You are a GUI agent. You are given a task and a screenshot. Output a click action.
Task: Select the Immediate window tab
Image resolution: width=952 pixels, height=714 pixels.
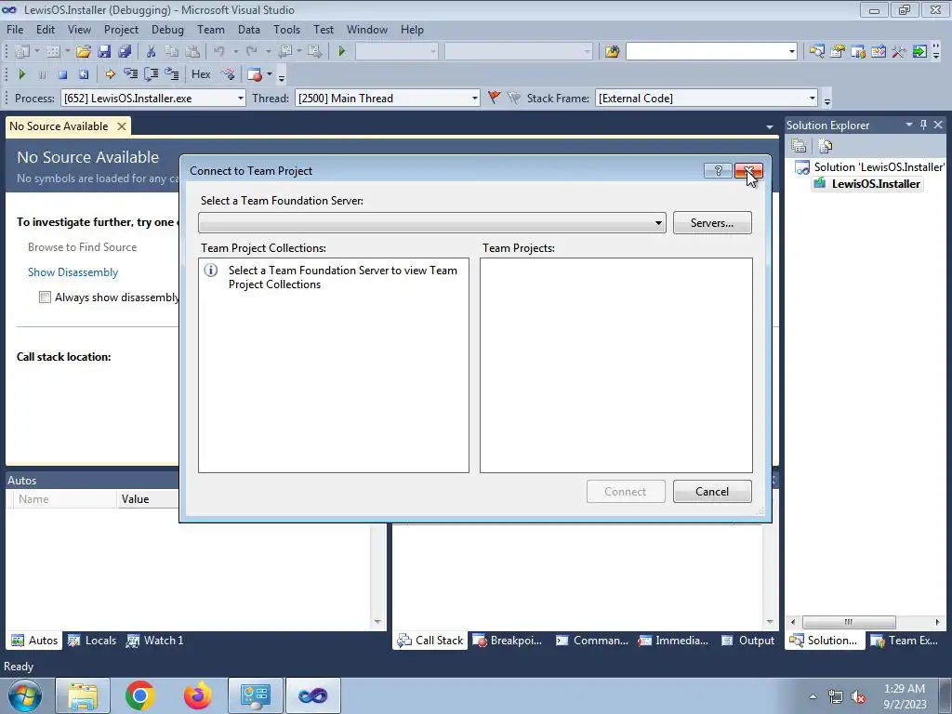click(x=674, y=640)
